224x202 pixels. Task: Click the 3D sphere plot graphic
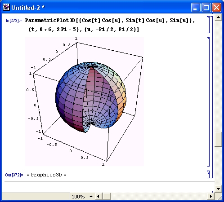coord(85,101)
